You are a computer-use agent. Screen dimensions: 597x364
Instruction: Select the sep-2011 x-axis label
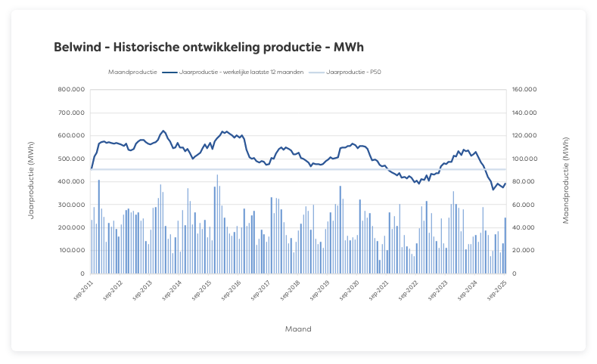point(82,289)
